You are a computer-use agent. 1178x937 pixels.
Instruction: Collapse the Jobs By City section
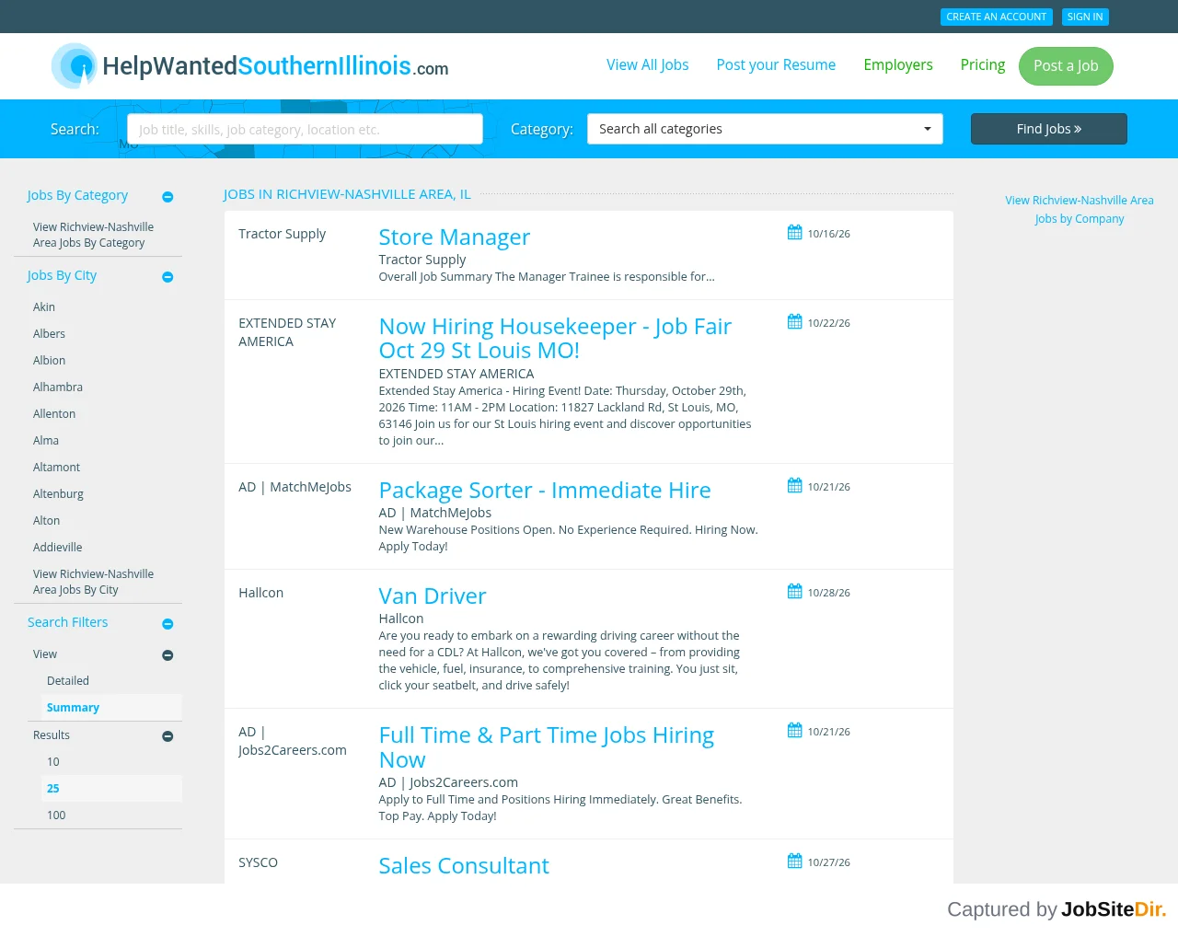click(x=167, y=277)
